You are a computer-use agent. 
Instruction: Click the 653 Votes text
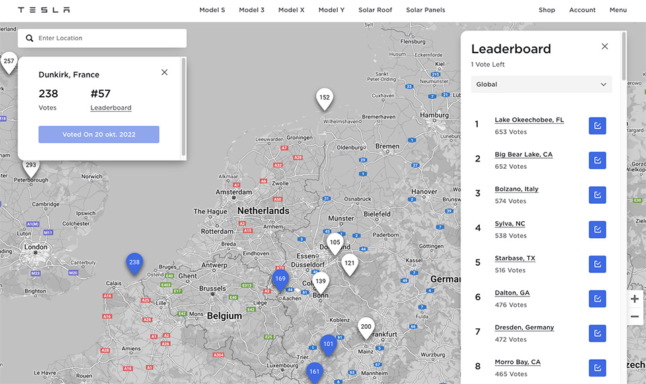click(x=511, y=132)
